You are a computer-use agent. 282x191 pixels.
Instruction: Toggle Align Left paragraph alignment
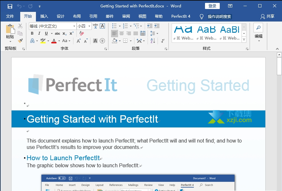pos(115,33)
